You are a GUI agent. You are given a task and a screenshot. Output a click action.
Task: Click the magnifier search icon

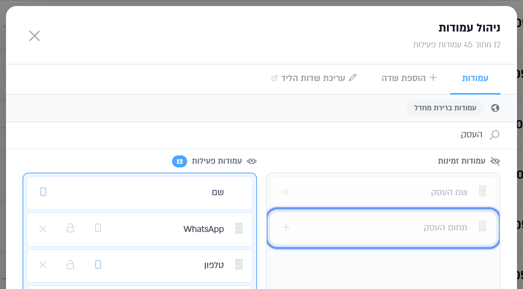(x=494, y=135)
